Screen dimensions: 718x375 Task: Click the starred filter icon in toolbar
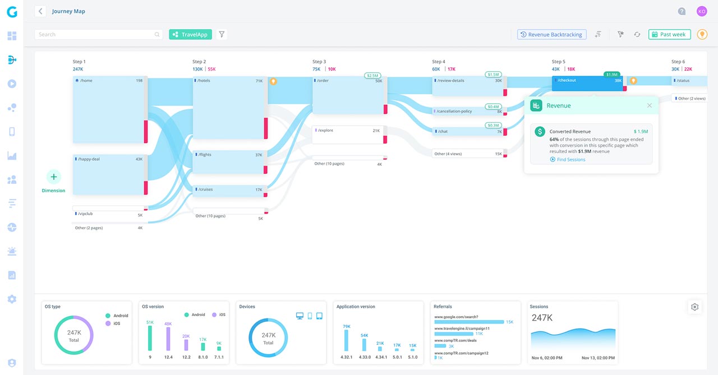point(620,34)
